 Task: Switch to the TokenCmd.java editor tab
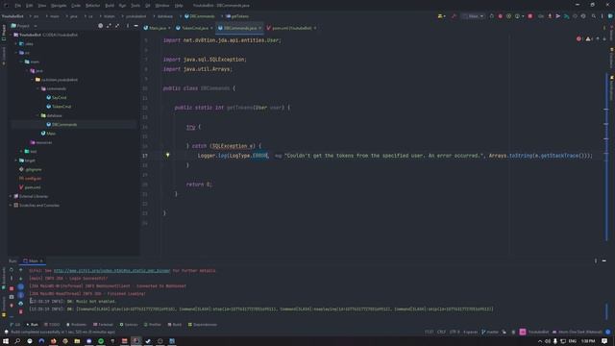tap(193, 28)
